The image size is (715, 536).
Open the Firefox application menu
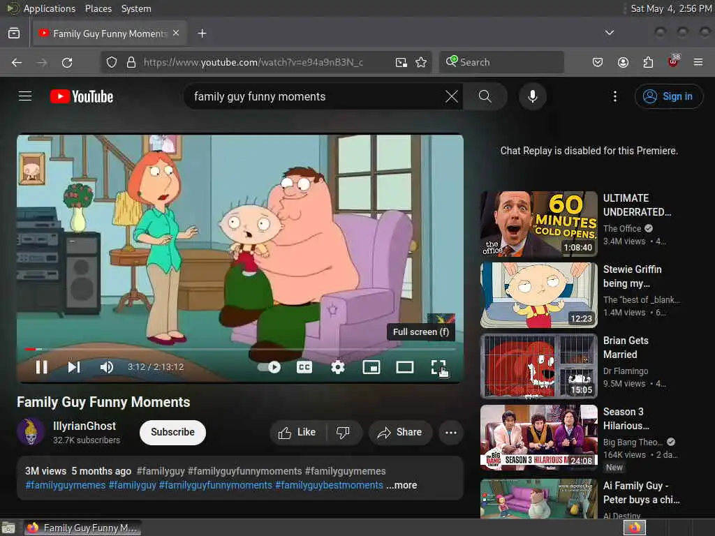[698, 62]
